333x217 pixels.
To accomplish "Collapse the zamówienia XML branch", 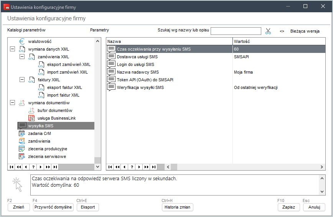I will tap(22, 57).
